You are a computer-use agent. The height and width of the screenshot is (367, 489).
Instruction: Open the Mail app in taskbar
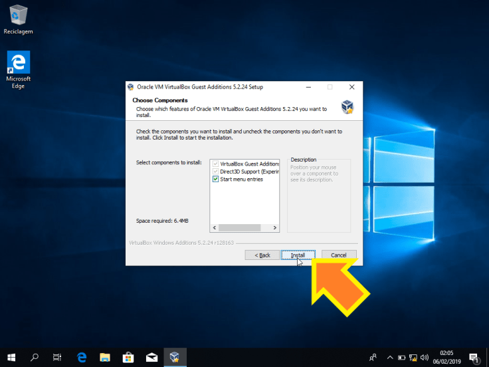[x=152, y=358]
